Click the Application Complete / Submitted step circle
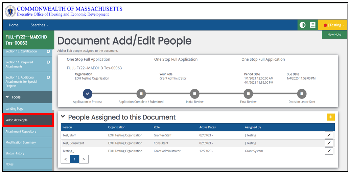This screenshot has height=174, width=350. click(141, 94)
